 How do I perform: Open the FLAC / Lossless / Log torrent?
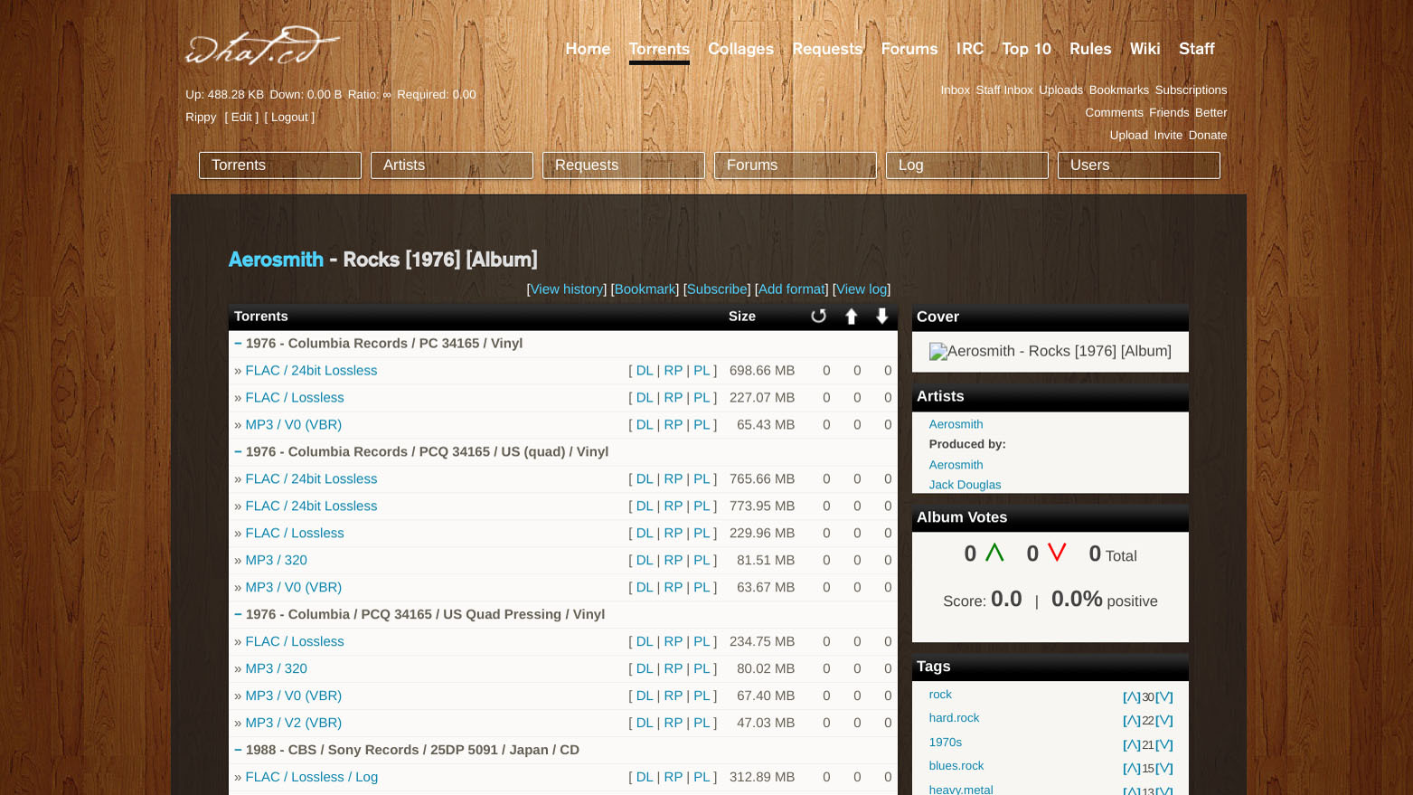tap(312, 778)
